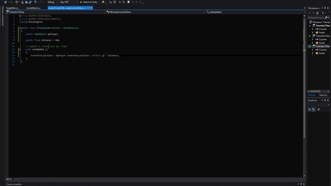Click the editor split-view handle icon
Viewport: 331px width, 186px height.
(304, 16)
